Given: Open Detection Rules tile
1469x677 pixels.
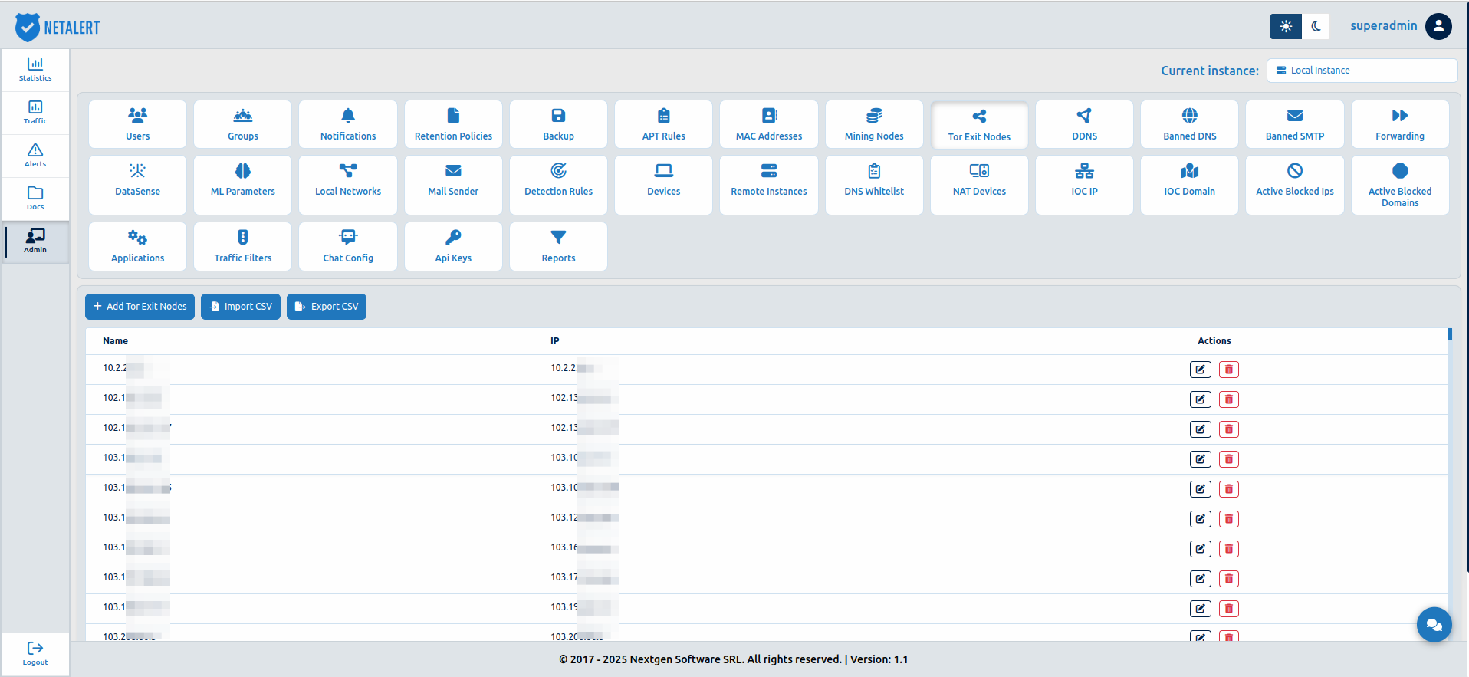Looking at the screenshot, I should (558, 185).
